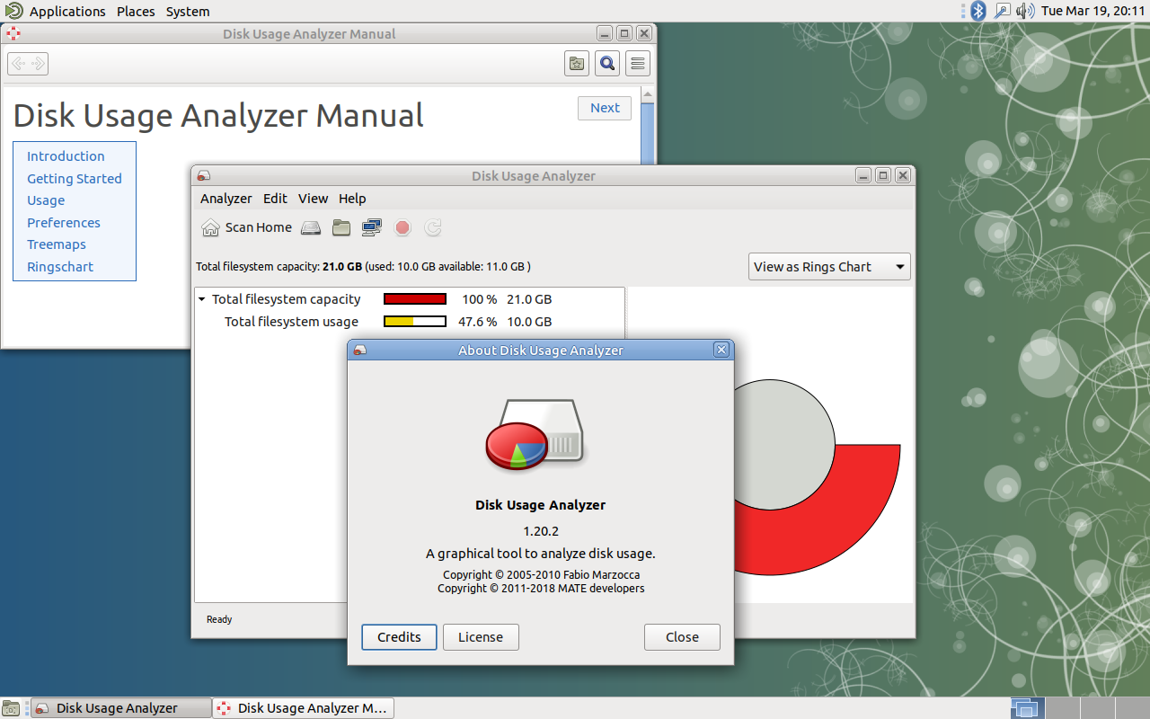Click Close button in About dialog
This screenshot has height=719, width=1150.
(682, 637)
